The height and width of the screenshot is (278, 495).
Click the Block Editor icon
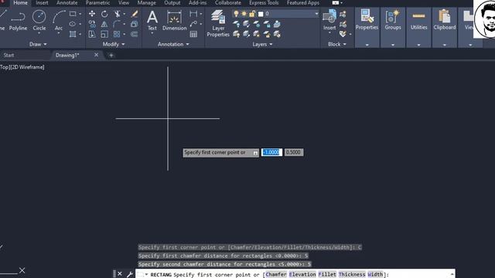tap(343, 24)
